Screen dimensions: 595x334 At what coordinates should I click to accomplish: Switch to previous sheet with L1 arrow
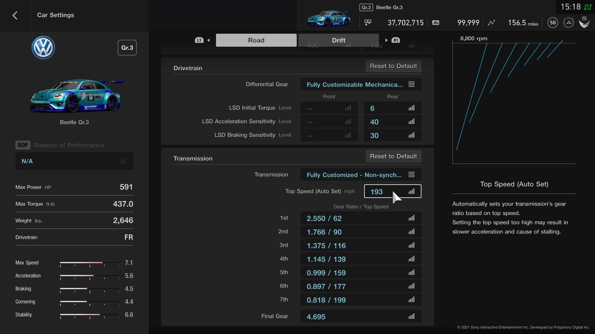pyautogui.click(x=202, y=40)
